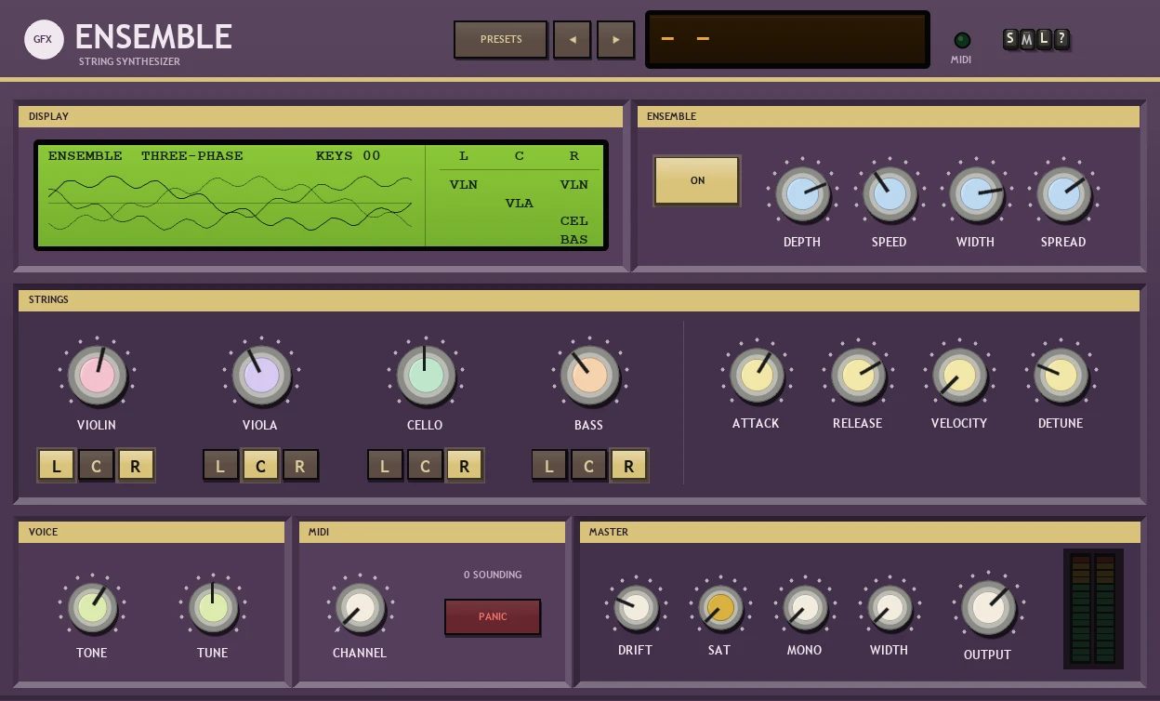Toggle Bass R channel button
This screenshot has height=701, width=1160.
pyautogui.click(x=628, y=466)
